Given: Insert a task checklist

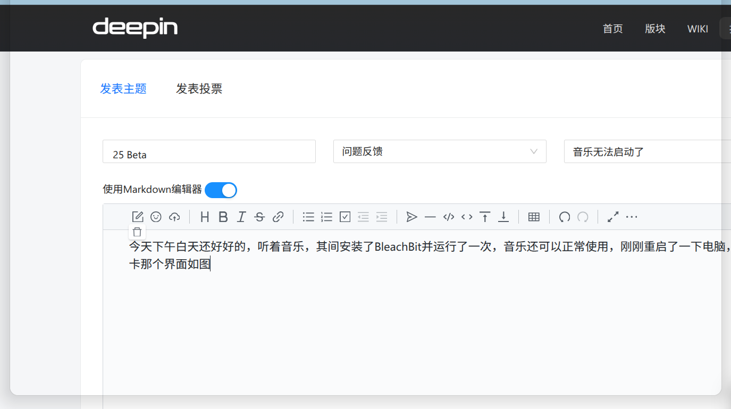Looking at the screenshot, I should [345, 217].
